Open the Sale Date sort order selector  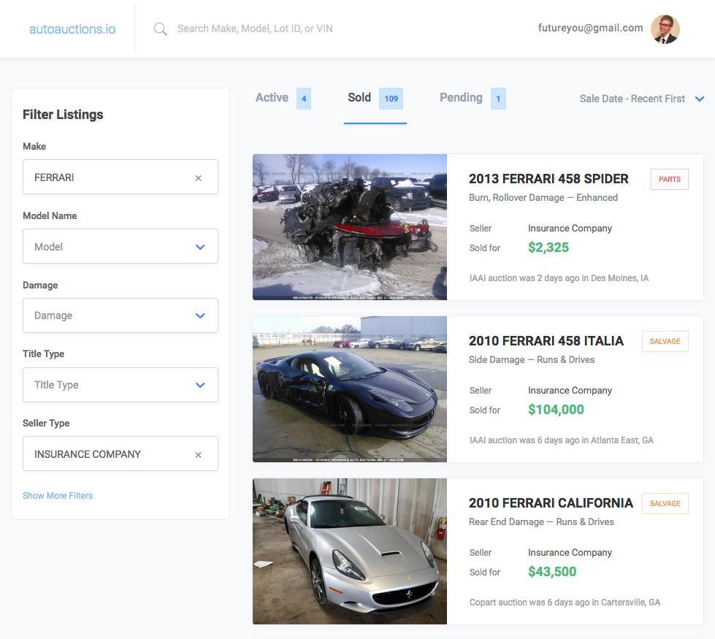641,98
